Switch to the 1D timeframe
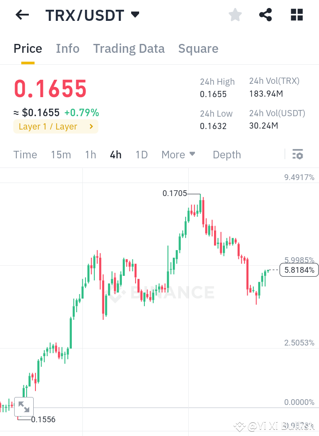 141,154
